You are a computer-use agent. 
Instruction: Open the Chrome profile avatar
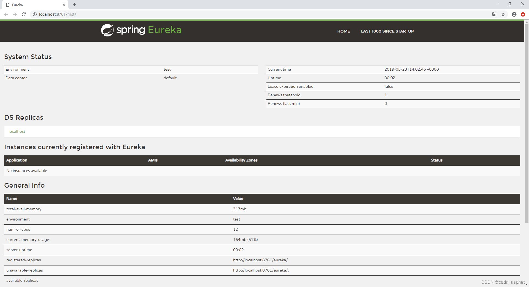[x=514, y=14]
